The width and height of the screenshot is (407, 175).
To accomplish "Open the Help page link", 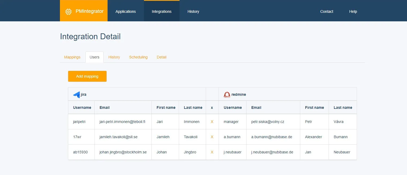I will click(x=353, y=11).
